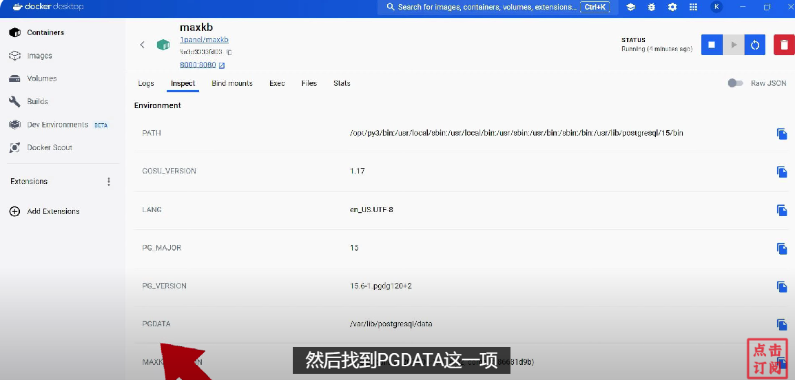Stop the maxkb container
The width and height of the screenshot is (795, 380).
coord(712,45)
